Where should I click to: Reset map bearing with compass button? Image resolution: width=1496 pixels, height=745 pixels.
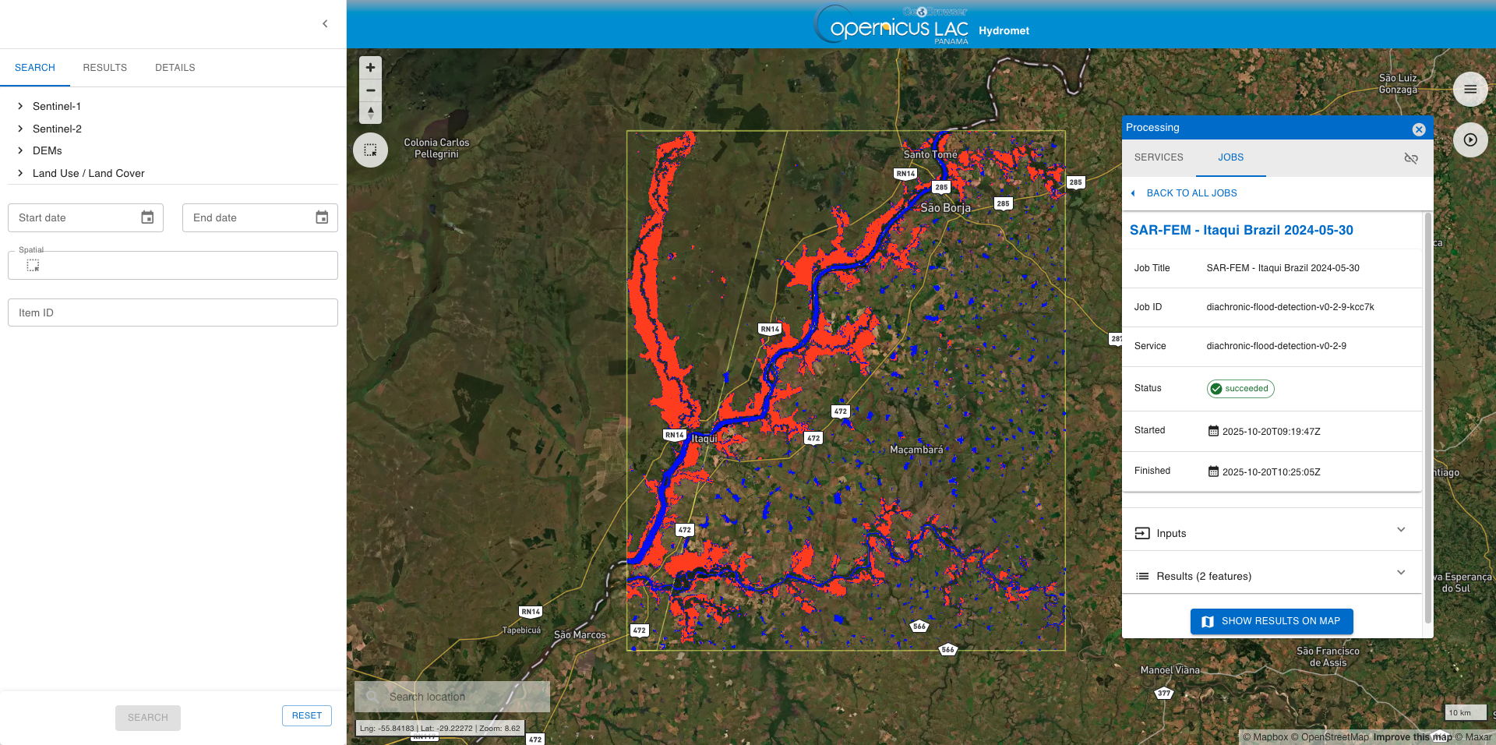click(371, 113)
